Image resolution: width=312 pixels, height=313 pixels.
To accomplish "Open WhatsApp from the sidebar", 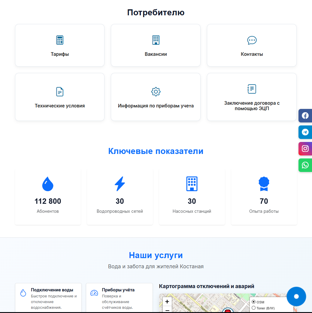I will 305,165.
